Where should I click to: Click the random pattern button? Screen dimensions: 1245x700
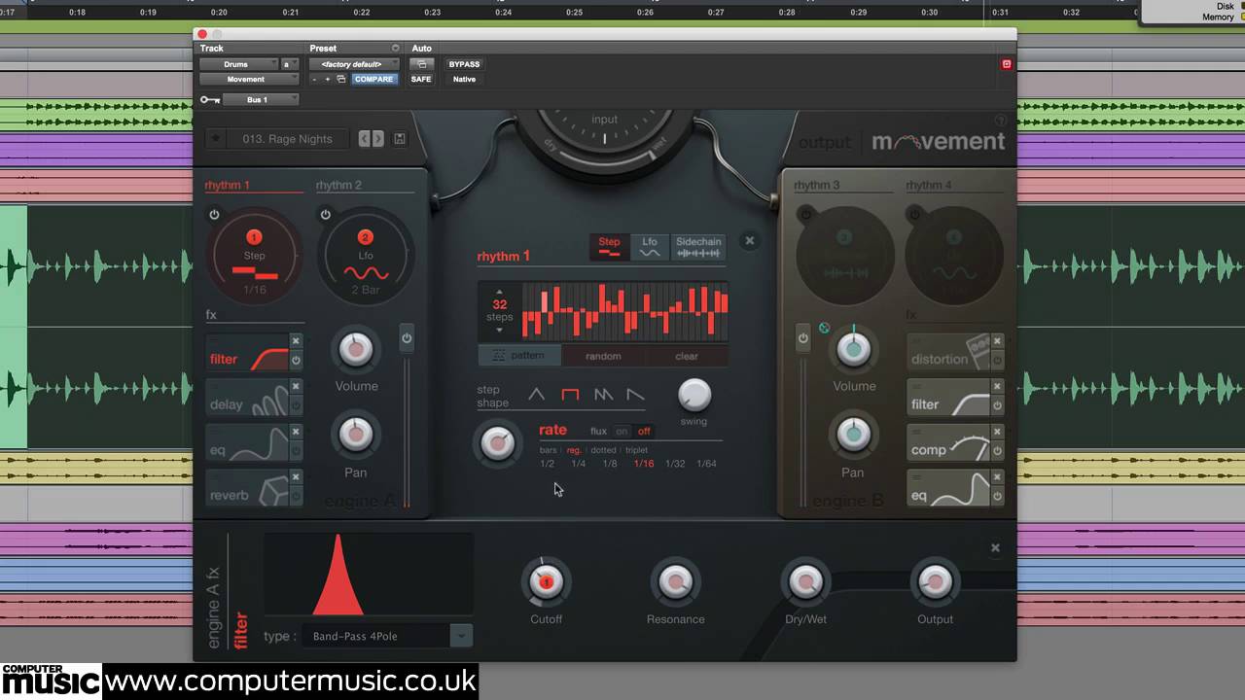[x=603, y=356]
